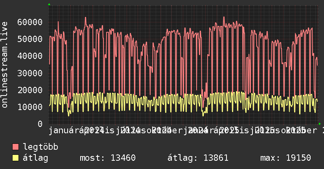Click the 40000 y-axis label
The width and height of the screenshot is (324, 169).
[x=30, y=56]
